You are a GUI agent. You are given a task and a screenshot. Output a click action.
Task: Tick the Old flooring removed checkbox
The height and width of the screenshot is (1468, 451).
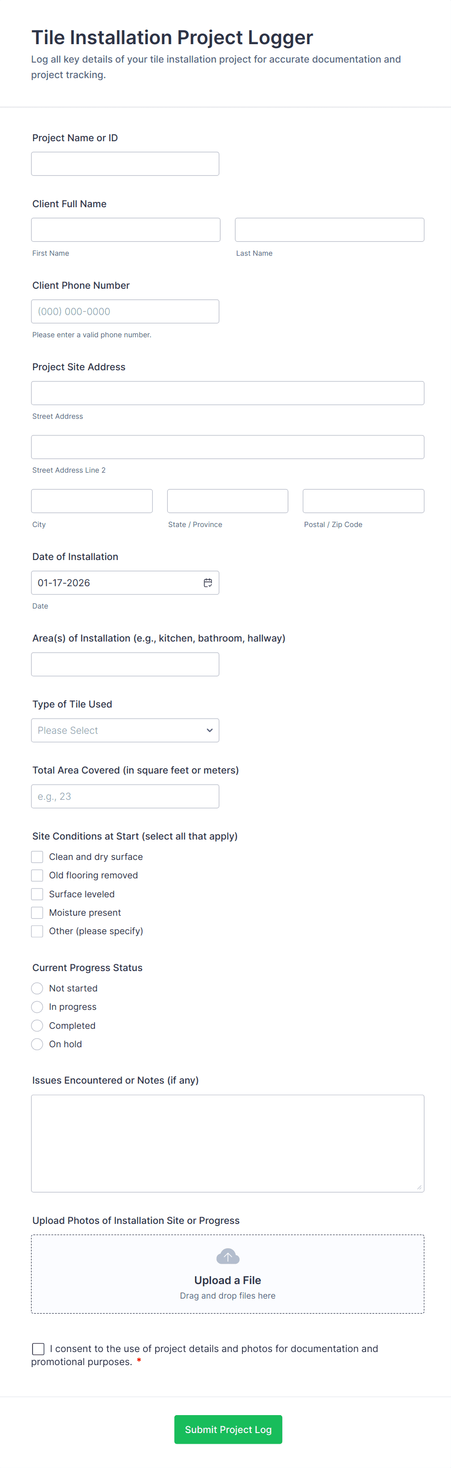(38, 875)
